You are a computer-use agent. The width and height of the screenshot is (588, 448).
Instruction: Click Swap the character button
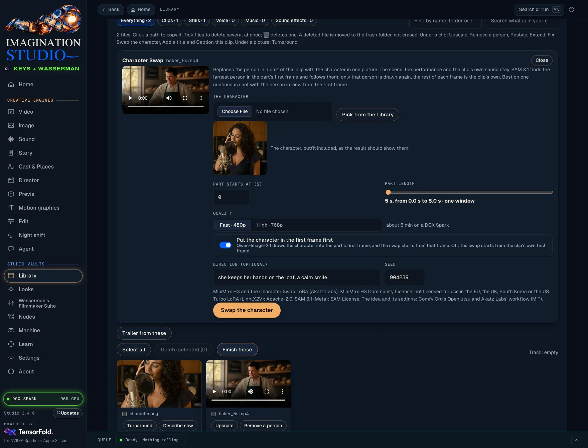pyautogui.click(x=247, y=310)
